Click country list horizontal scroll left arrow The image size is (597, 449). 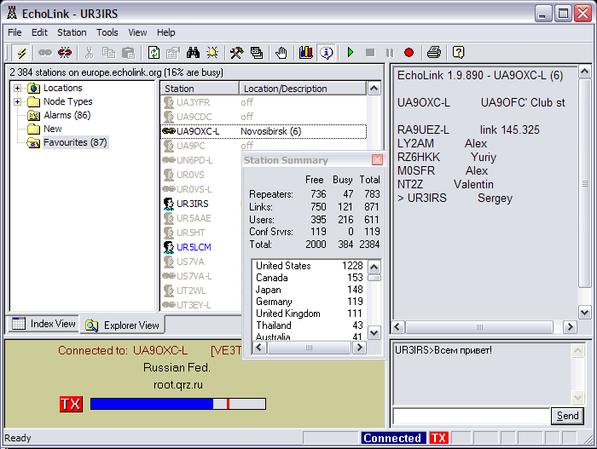pos(260,348)
